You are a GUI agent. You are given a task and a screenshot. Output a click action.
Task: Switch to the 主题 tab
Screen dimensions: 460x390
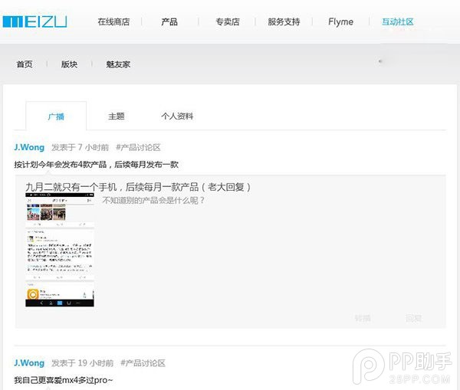click(117, 116)
